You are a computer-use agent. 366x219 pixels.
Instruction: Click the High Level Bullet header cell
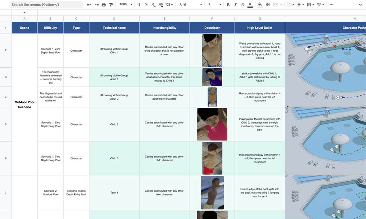[x=260, y=28]
